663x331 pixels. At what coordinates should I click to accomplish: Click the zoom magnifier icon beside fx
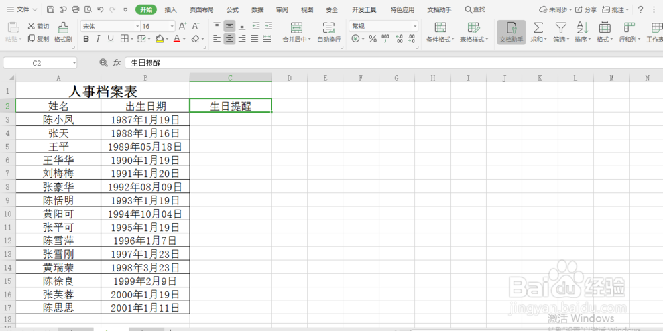tap(103, 62)
